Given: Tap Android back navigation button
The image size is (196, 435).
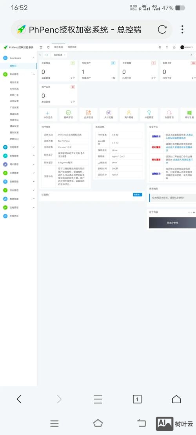Looking at the screenshot, I should (142, 423).
